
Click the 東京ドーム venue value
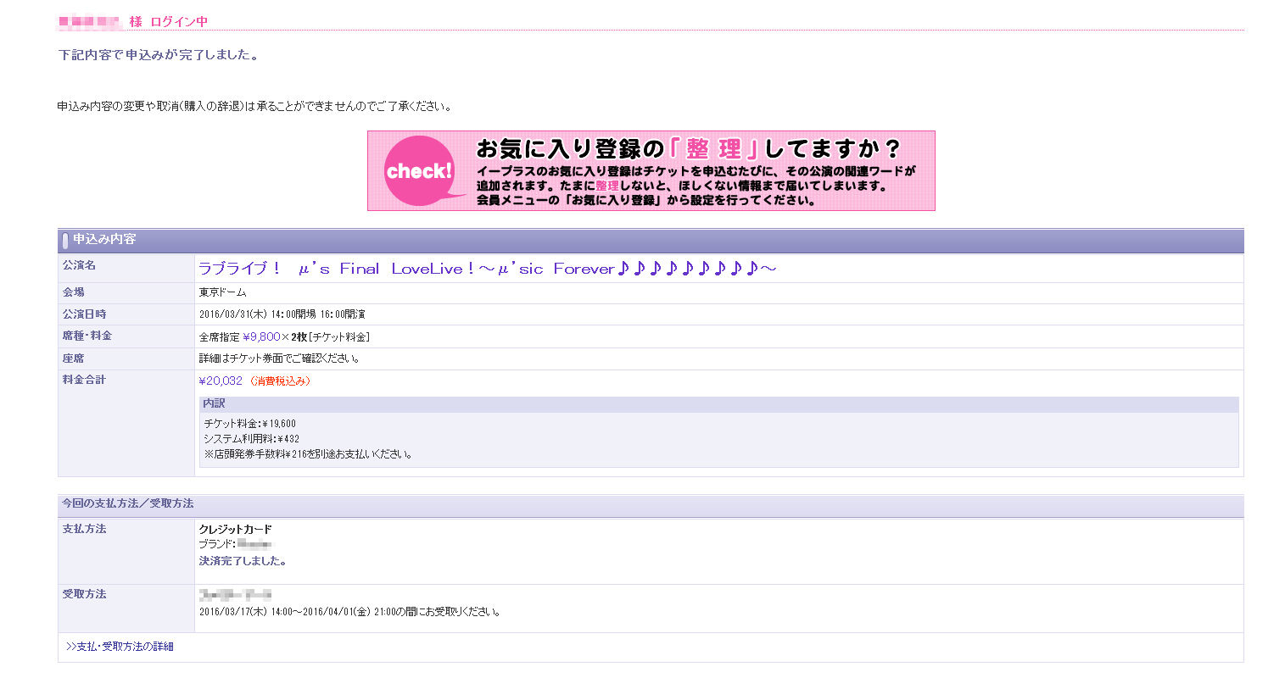(x=222, y=292)
